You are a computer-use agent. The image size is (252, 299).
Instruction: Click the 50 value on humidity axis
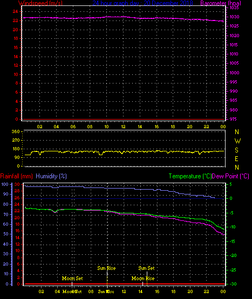pyautogui.click(x=6, y=234)
